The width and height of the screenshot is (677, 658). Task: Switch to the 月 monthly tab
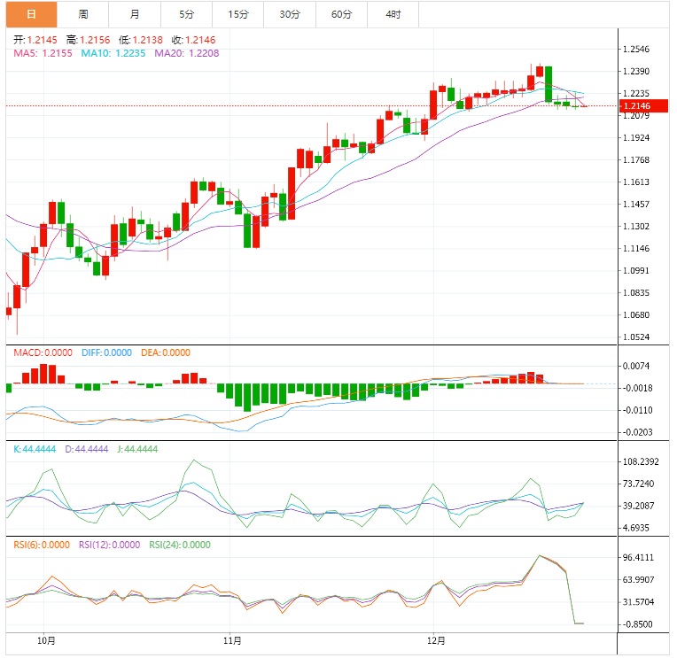pyautogui.click(x=134, y=14)
